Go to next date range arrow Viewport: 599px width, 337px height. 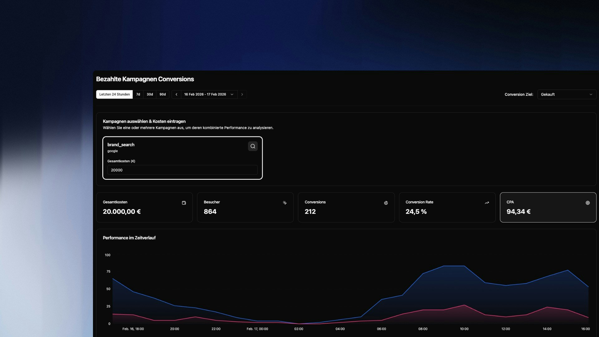coord(242,94)
